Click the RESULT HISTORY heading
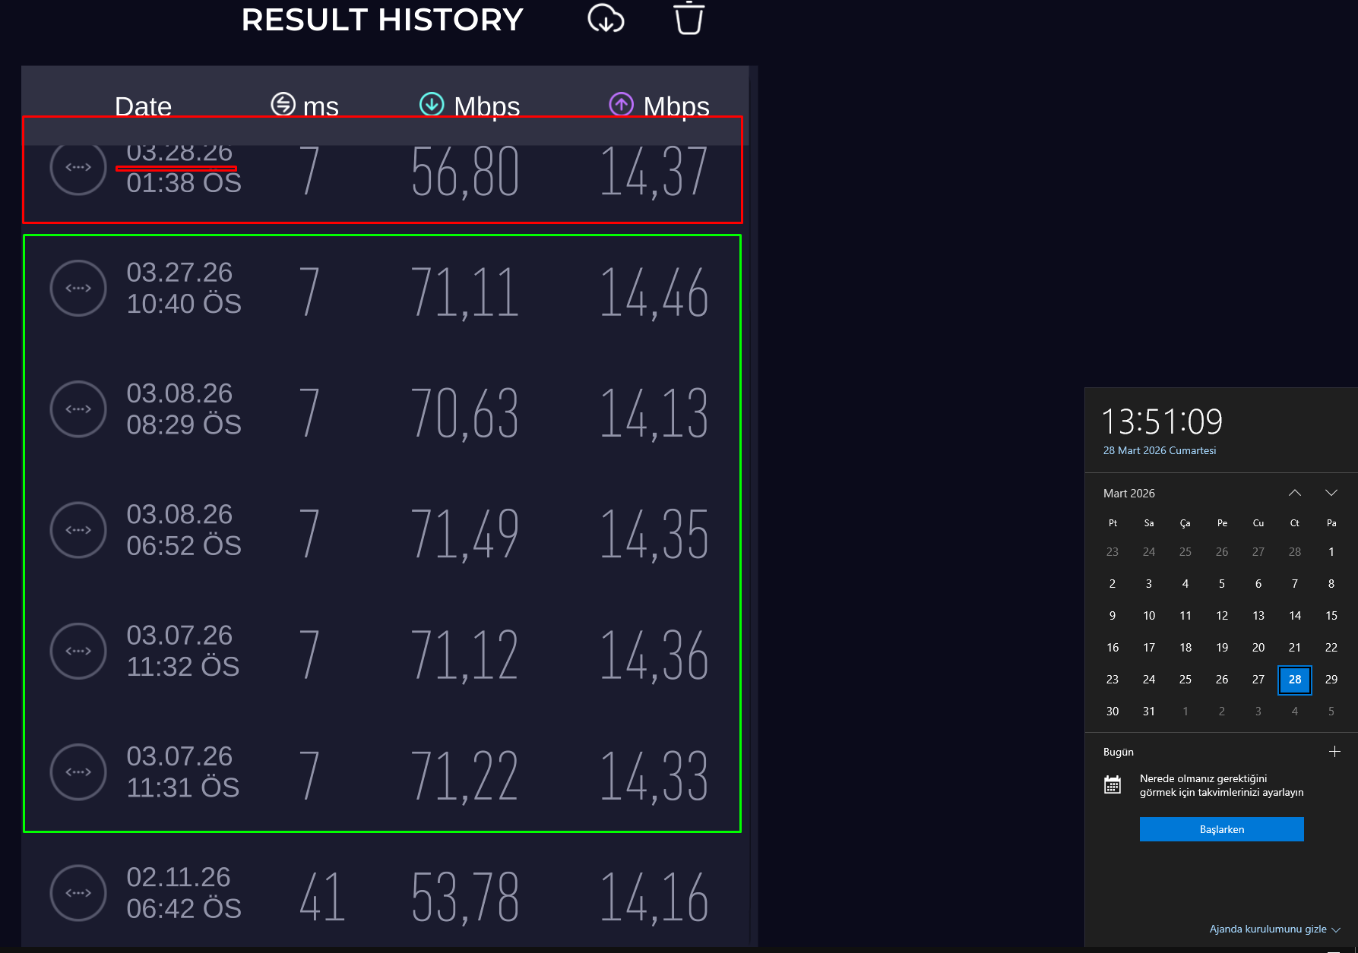The image size is (1358, 953). tap(382, 20)
